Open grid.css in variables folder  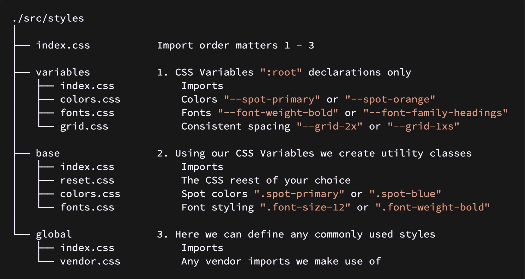click(x=84, y=126)
